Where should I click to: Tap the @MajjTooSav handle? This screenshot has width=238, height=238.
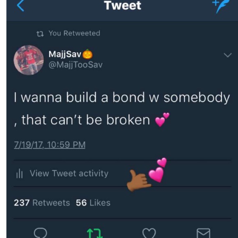point(76,65)
